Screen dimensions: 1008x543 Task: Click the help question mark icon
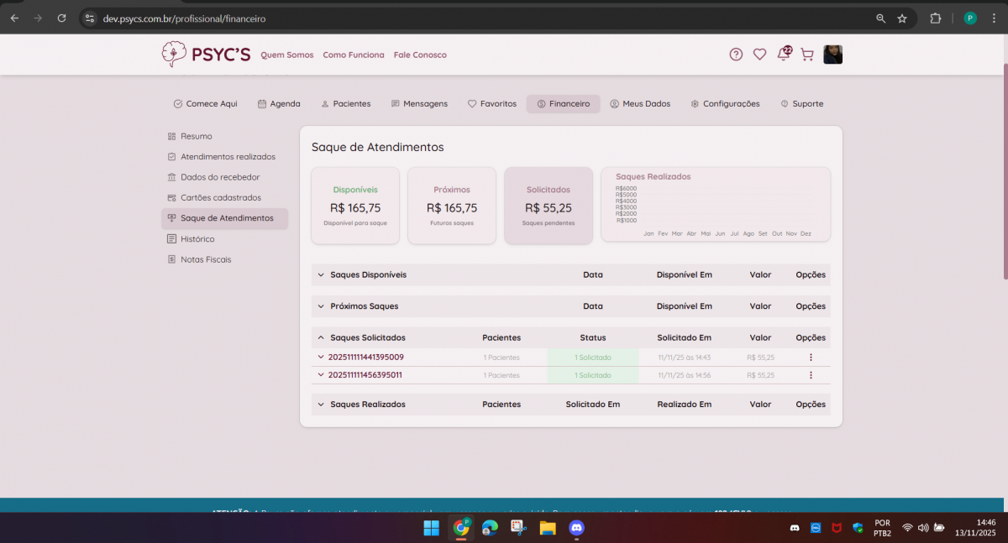[736, 55]
